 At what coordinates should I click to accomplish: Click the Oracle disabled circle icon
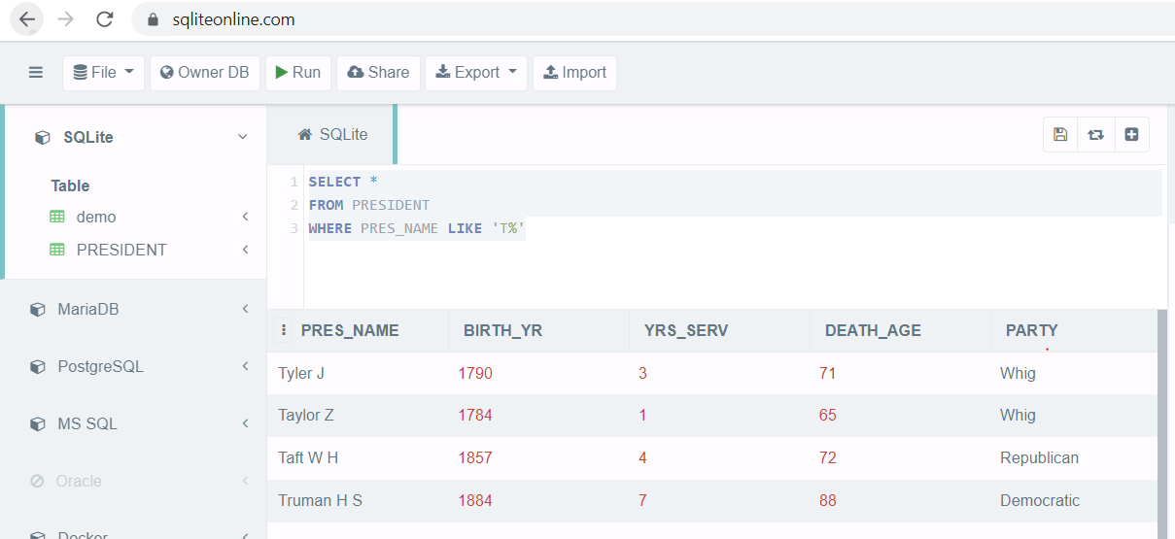point(38,481)
